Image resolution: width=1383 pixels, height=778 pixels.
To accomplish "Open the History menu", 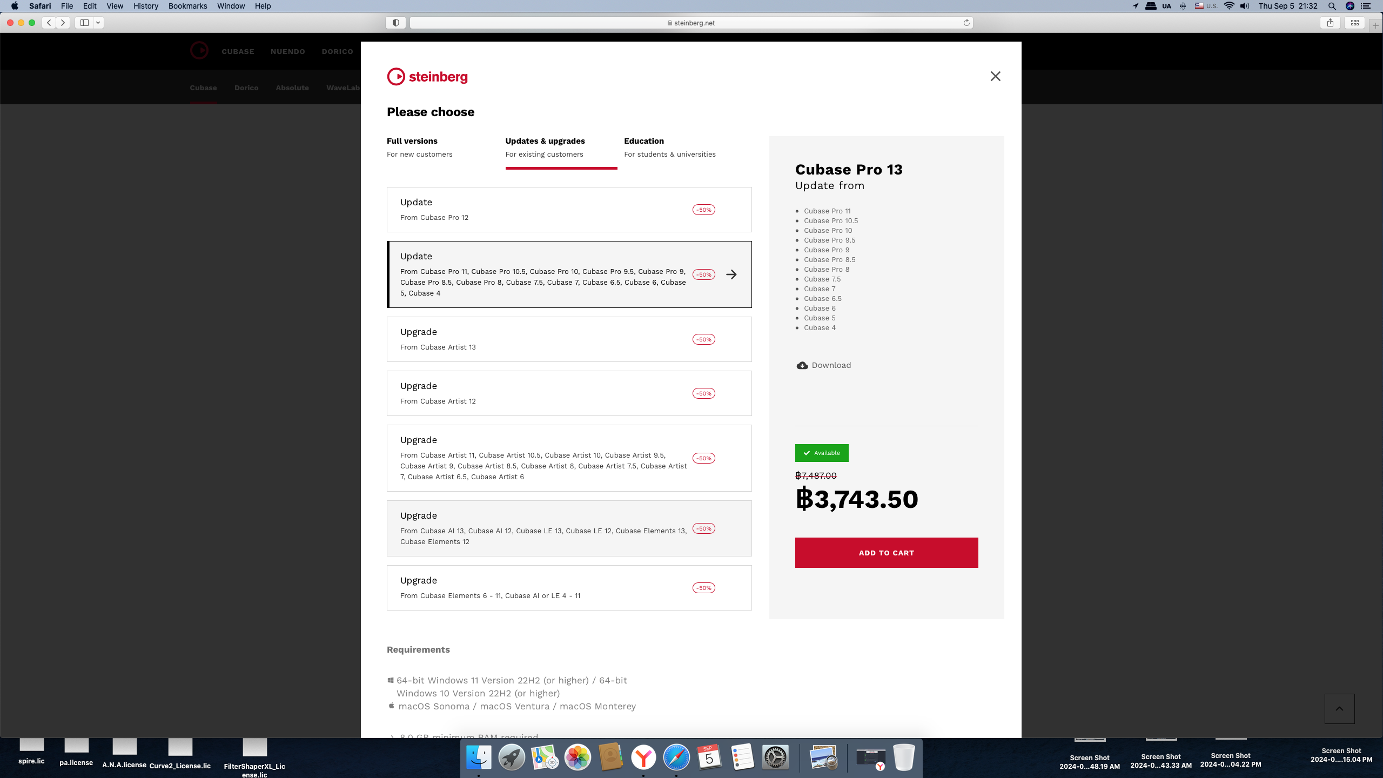I will pyautogui.click(x=146, y=6).
